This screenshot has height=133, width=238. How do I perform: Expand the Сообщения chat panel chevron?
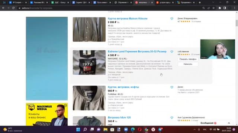point(229,123)
